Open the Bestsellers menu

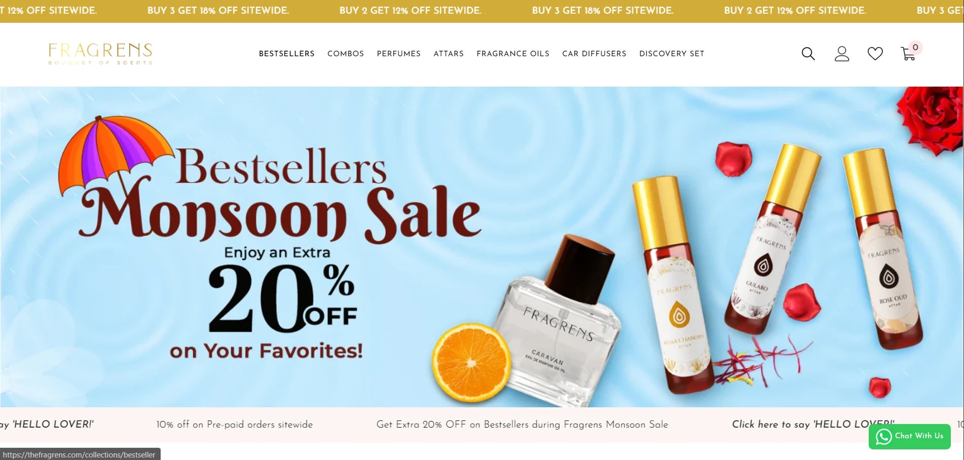pyautogui.click(x=287, y=54)
